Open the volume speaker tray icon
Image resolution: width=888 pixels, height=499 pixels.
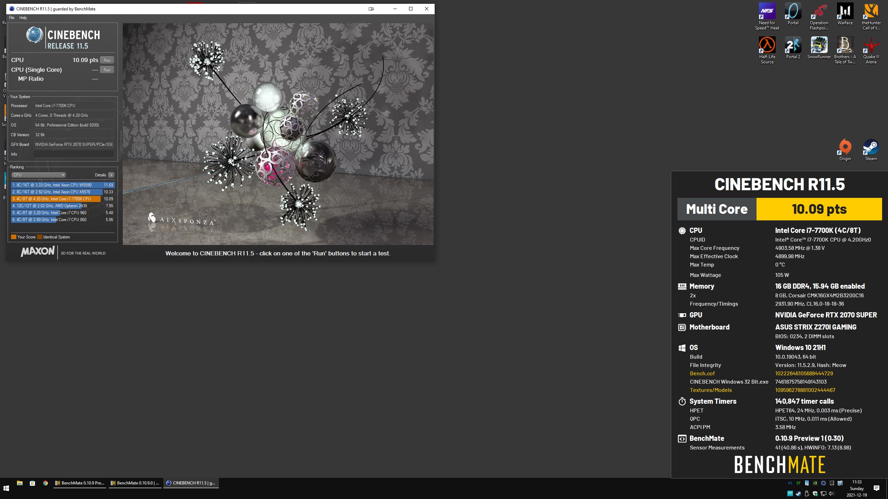[831, 493]
